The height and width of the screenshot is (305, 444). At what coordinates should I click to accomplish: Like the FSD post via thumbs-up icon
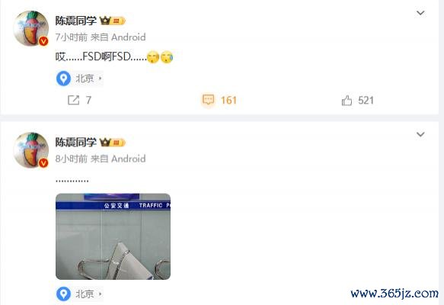pyautogui.click(x=347, y=101)
